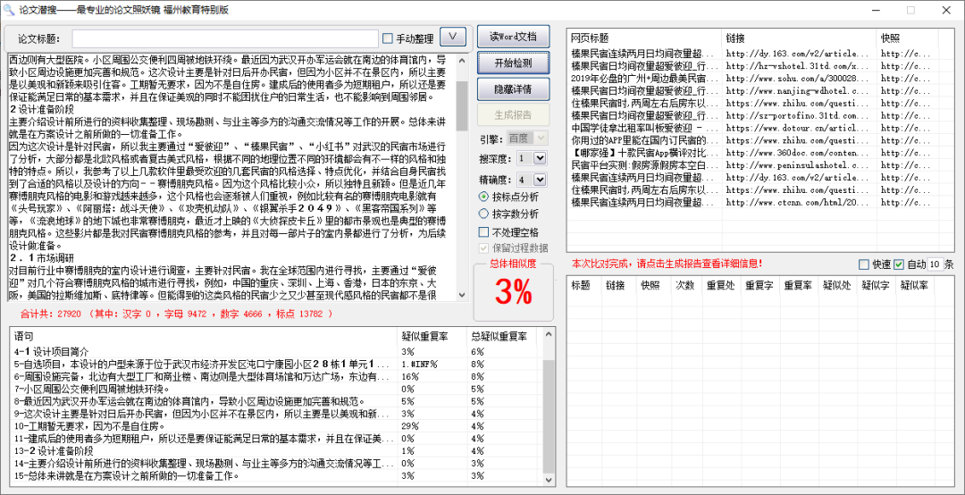Viewport: 965px width, 495px height.
Task: Click the 29% value in 工期暂无要求 row
Action: click(410, 426)
